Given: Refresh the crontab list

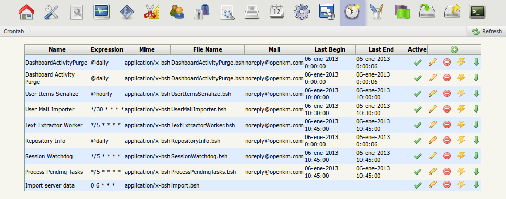Looking at the screenshot, I should coord(486,31).
